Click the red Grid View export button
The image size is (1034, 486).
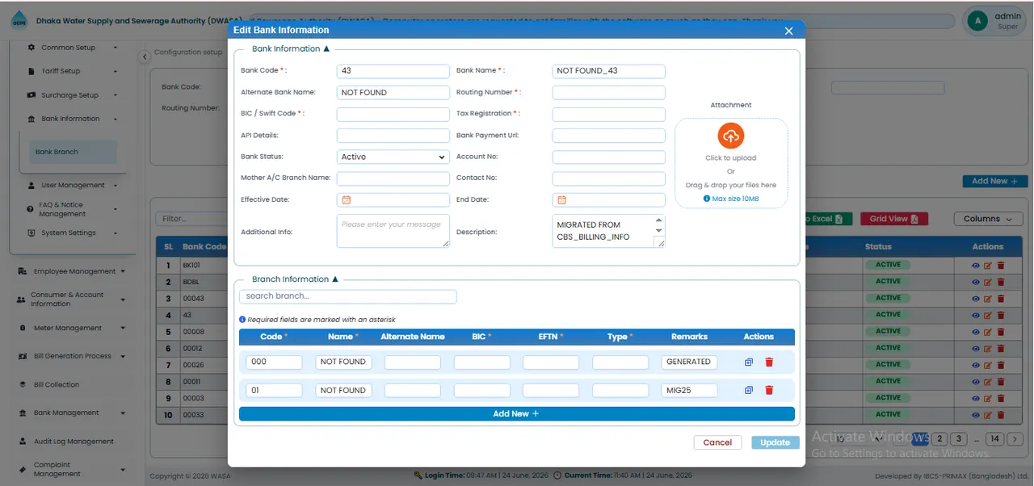[x=894, y=219]
